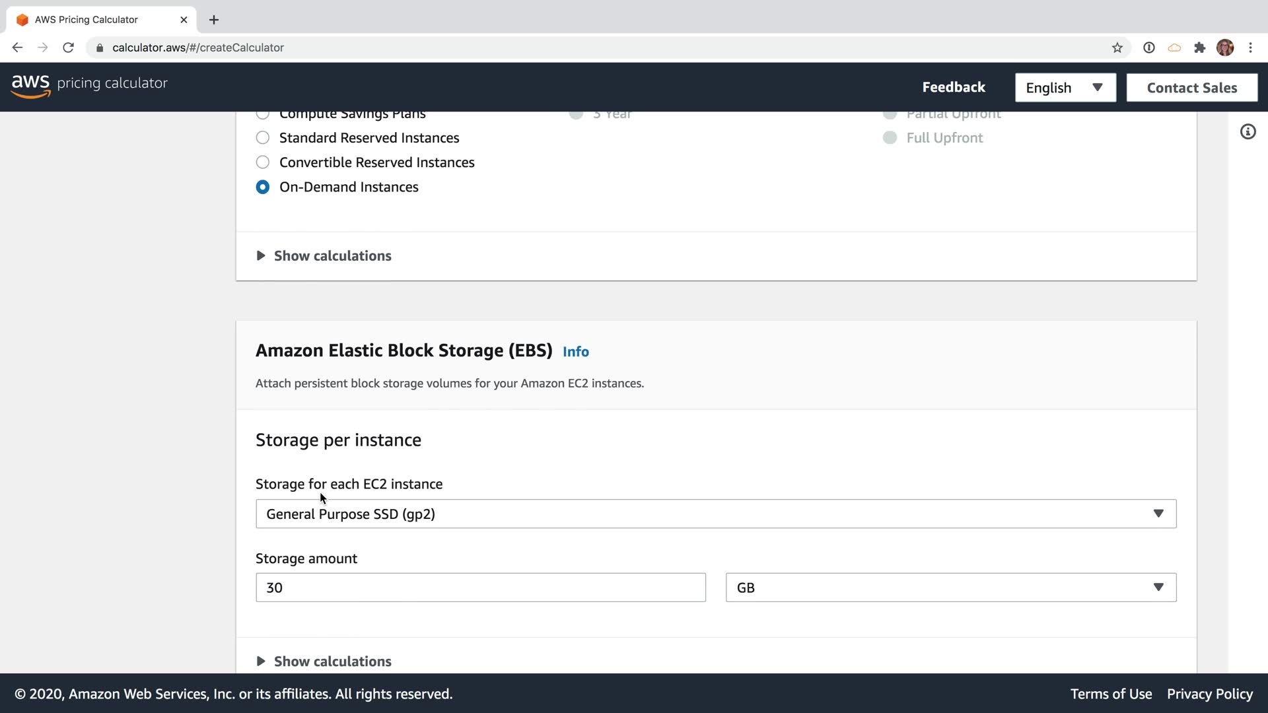Screen dimensions: 1268x713
Task: Open the Chrome three-dot menu
Action: point(1250,48)
